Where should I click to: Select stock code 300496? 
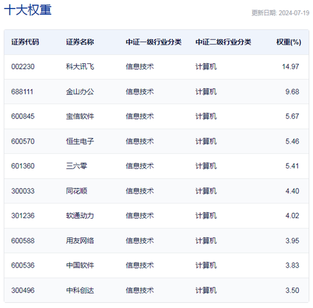tap(23, 290)
